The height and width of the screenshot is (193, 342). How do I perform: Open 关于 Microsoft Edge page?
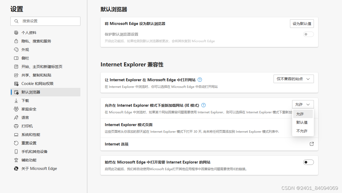click(x=45, y=169)
